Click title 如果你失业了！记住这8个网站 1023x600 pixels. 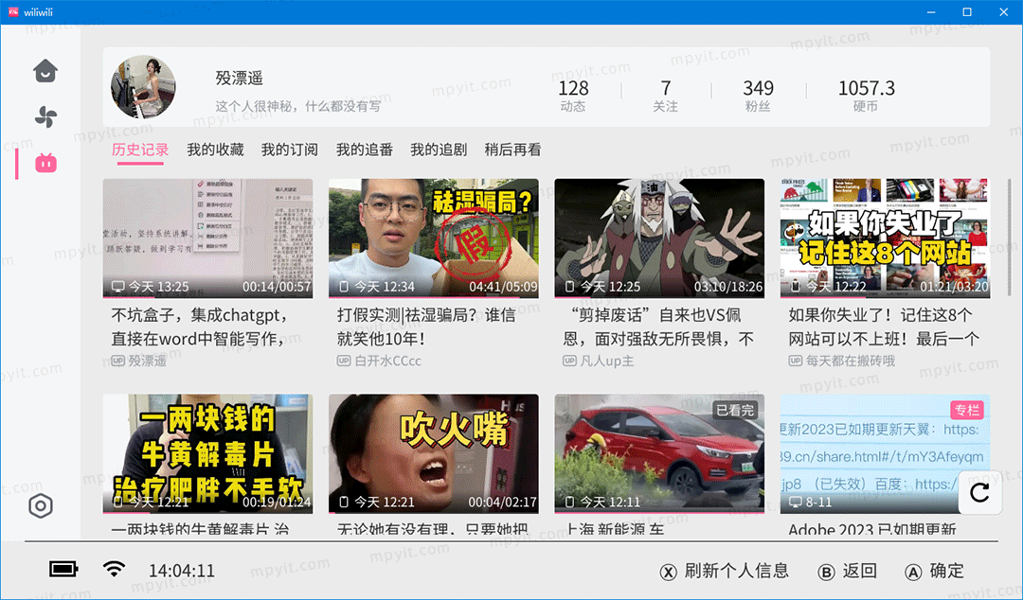884,326
